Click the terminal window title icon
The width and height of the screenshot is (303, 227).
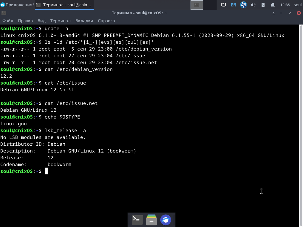coord(4,13)
